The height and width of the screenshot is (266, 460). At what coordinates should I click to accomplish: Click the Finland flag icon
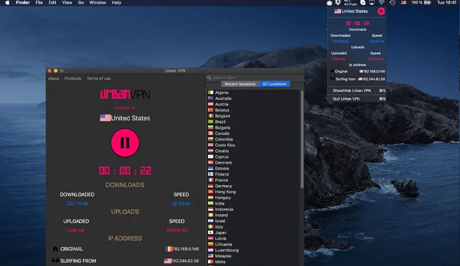[211, 174]
